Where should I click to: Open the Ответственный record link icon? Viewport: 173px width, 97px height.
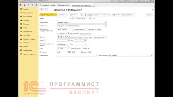[151, 56]
